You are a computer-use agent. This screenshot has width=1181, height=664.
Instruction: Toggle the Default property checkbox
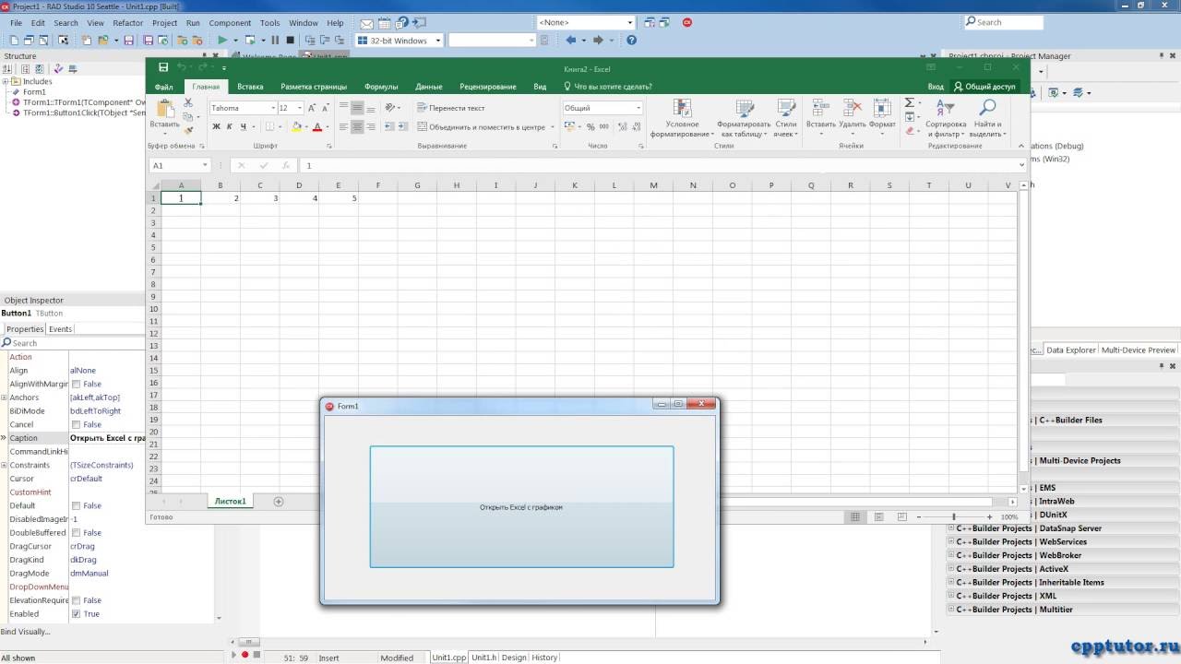point(76,505)
